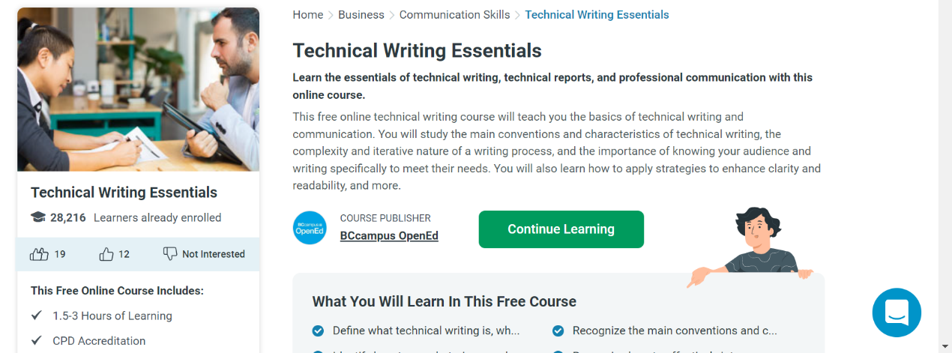Screen dimensions: 952x353
Task: Click the 'What You Will Learn In This Free Course' heading
Action: tap(444, 301)
